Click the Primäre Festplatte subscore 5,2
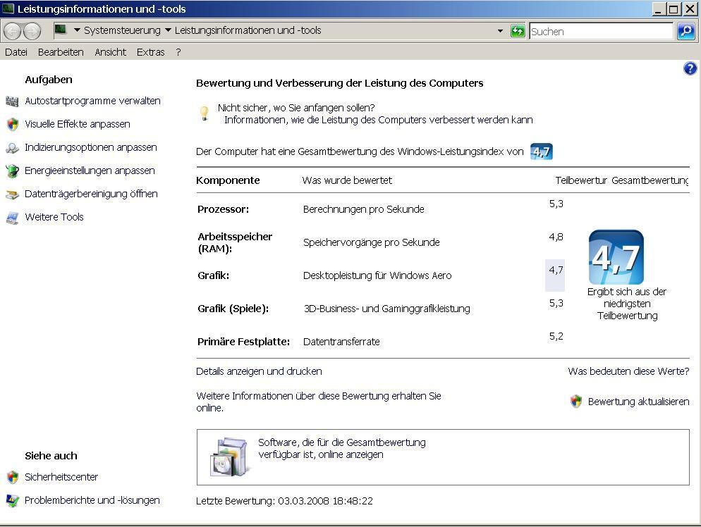Image resolution: width=701 pixels, height=527 pixels. point(556,336)
